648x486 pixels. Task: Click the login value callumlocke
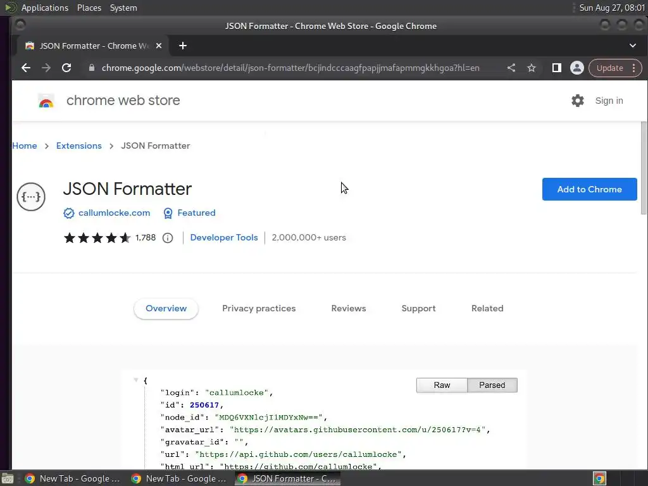click(x=237, y=392)
